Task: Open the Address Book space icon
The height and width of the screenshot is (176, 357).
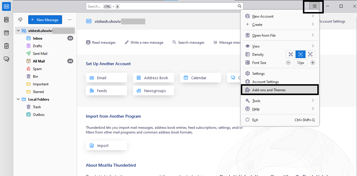Action: [x=6, y=20]
